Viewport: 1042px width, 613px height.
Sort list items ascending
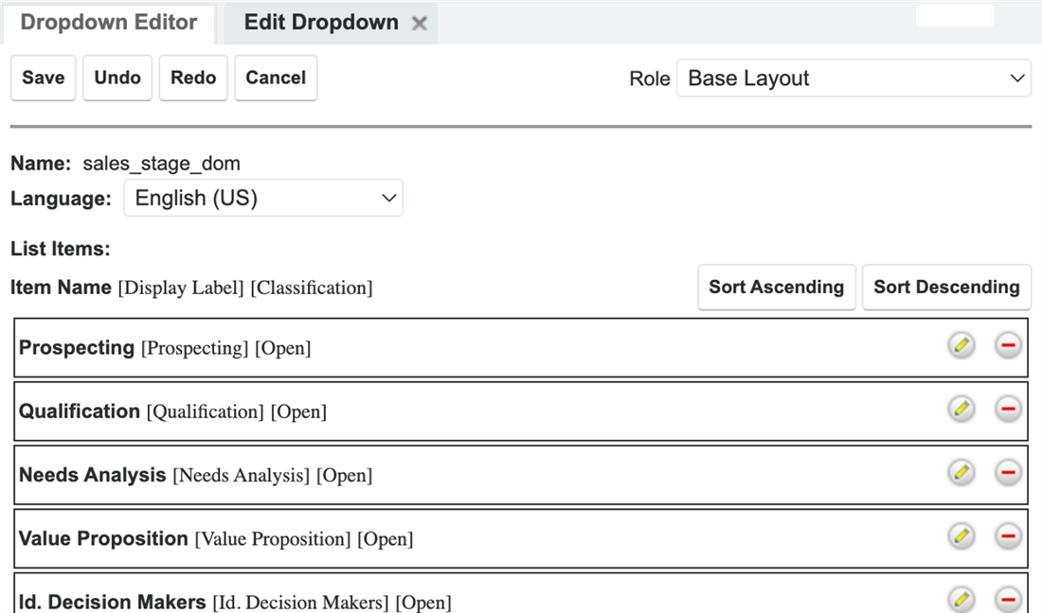coord(776,287)
